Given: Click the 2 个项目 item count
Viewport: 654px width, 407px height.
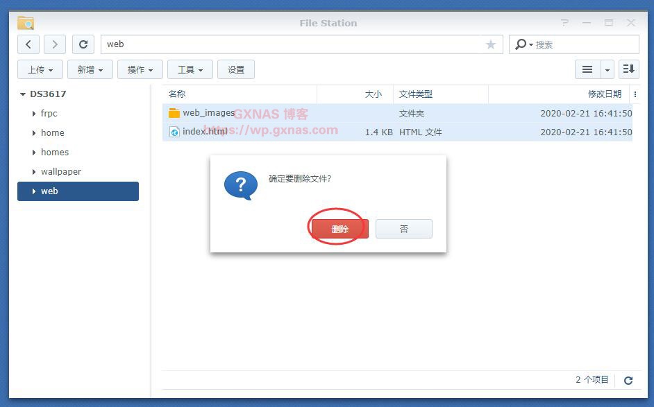Looking at the screenshot, I should (592, 379).
